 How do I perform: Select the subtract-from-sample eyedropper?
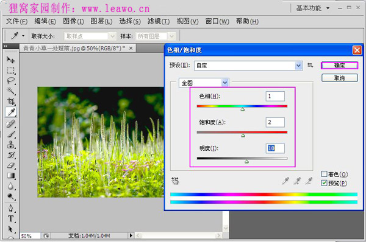point(309,181)
